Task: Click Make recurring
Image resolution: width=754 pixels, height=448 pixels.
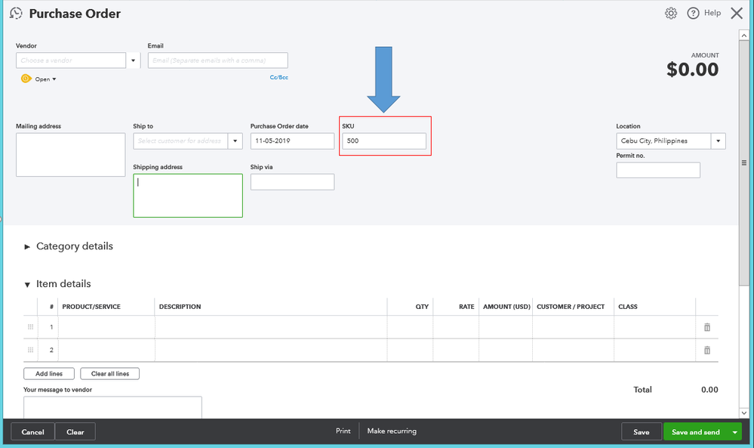Action: click(392, 431)
